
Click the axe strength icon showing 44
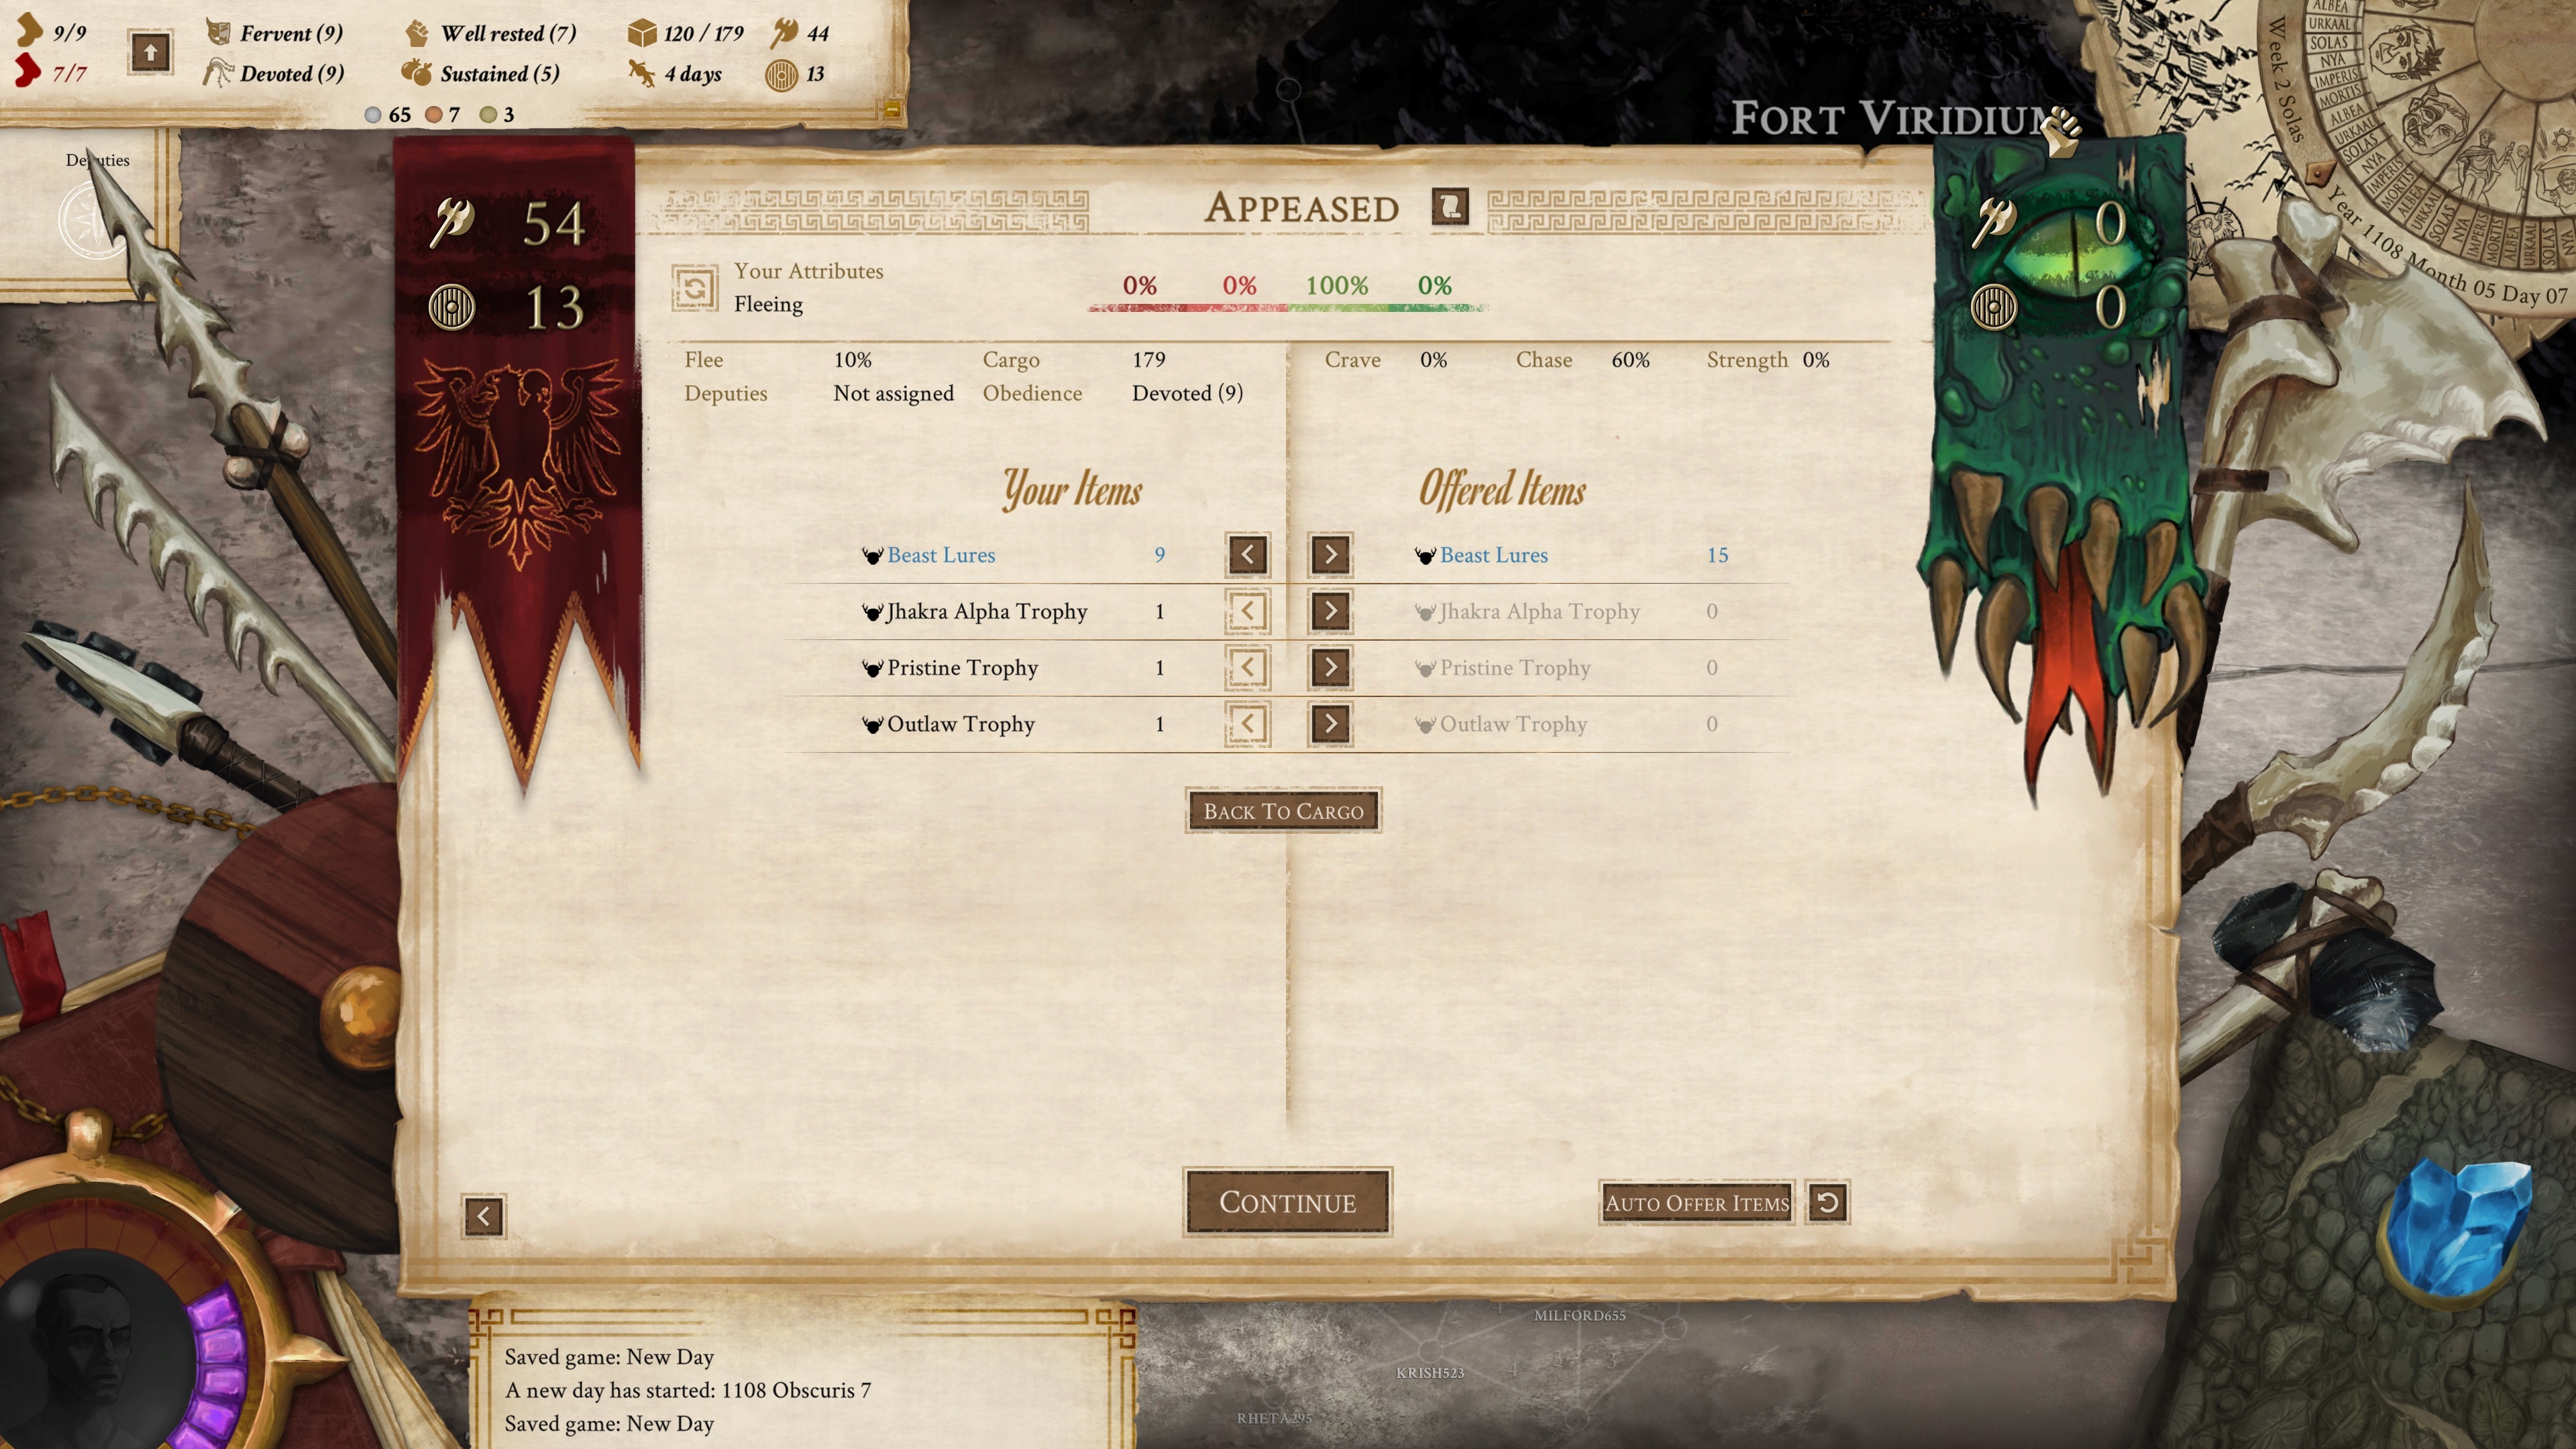point(785,33)
